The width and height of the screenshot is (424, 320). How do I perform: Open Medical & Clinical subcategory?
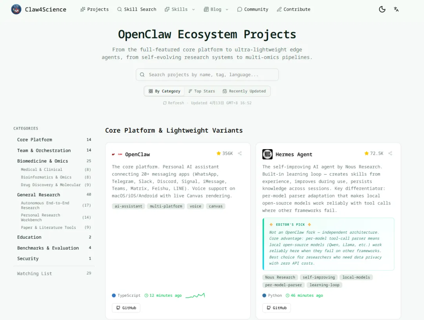click(56, 169)
